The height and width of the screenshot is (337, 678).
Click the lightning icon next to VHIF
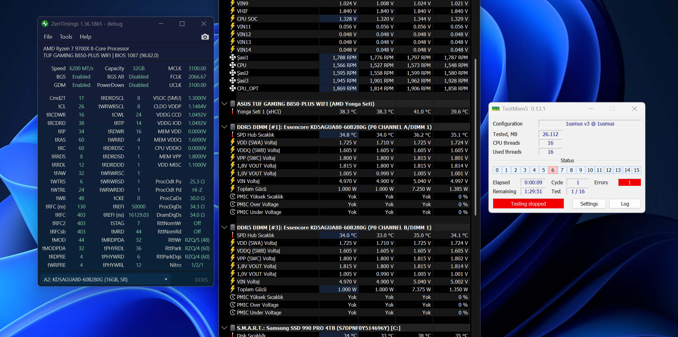pos(233,11)
